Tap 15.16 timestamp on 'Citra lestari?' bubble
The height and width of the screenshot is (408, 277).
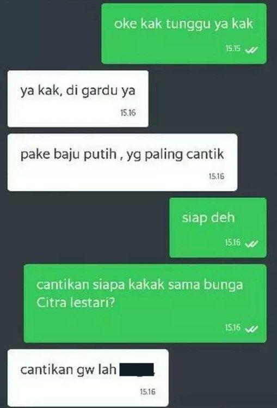pos(233,327)
